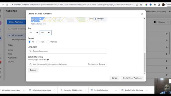This screenshot has width=171, height=96.
Task: Click the colorful extension icon in toolbar
Action: [146, 5]
